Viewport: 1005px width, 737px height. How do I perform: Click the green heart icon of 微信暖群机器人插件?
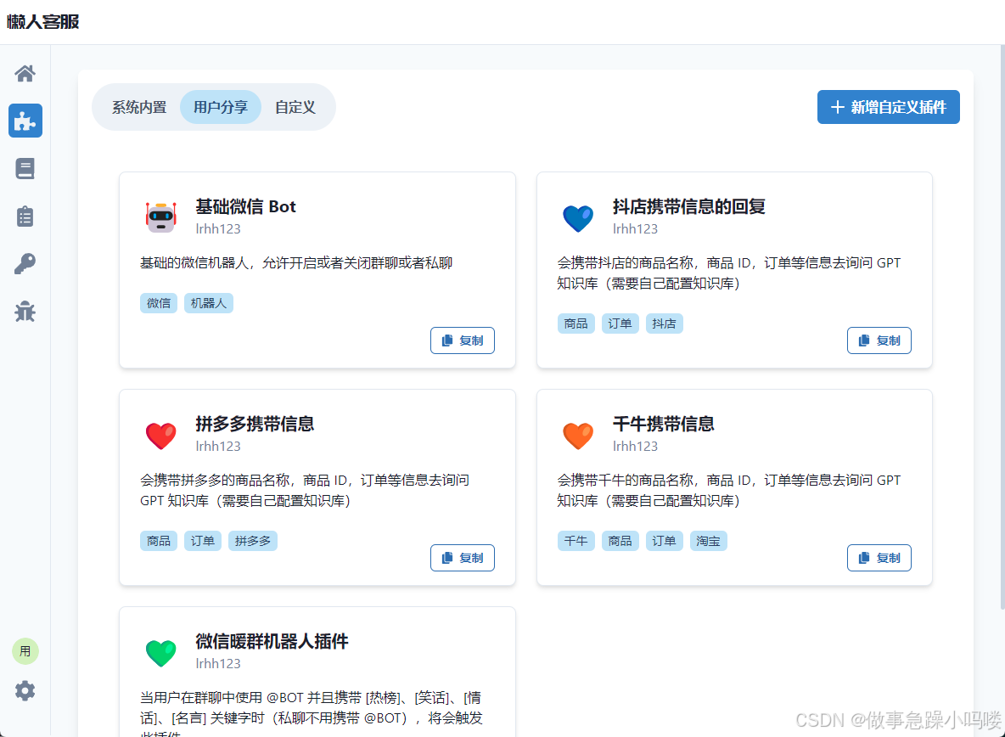click(x=161, y=652)
